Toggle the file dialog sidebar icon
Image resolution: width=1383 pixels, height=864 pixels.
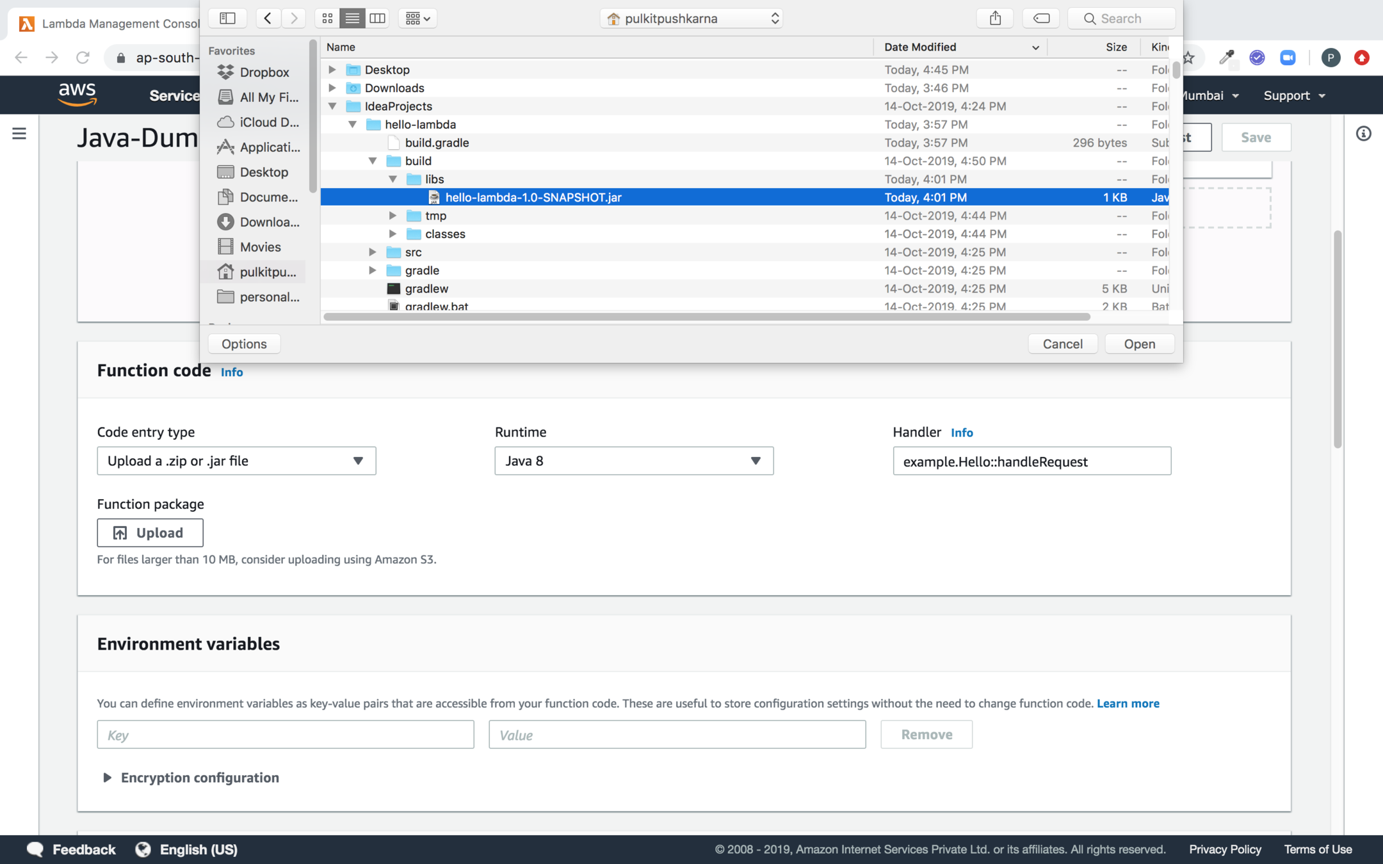[227, 18]
